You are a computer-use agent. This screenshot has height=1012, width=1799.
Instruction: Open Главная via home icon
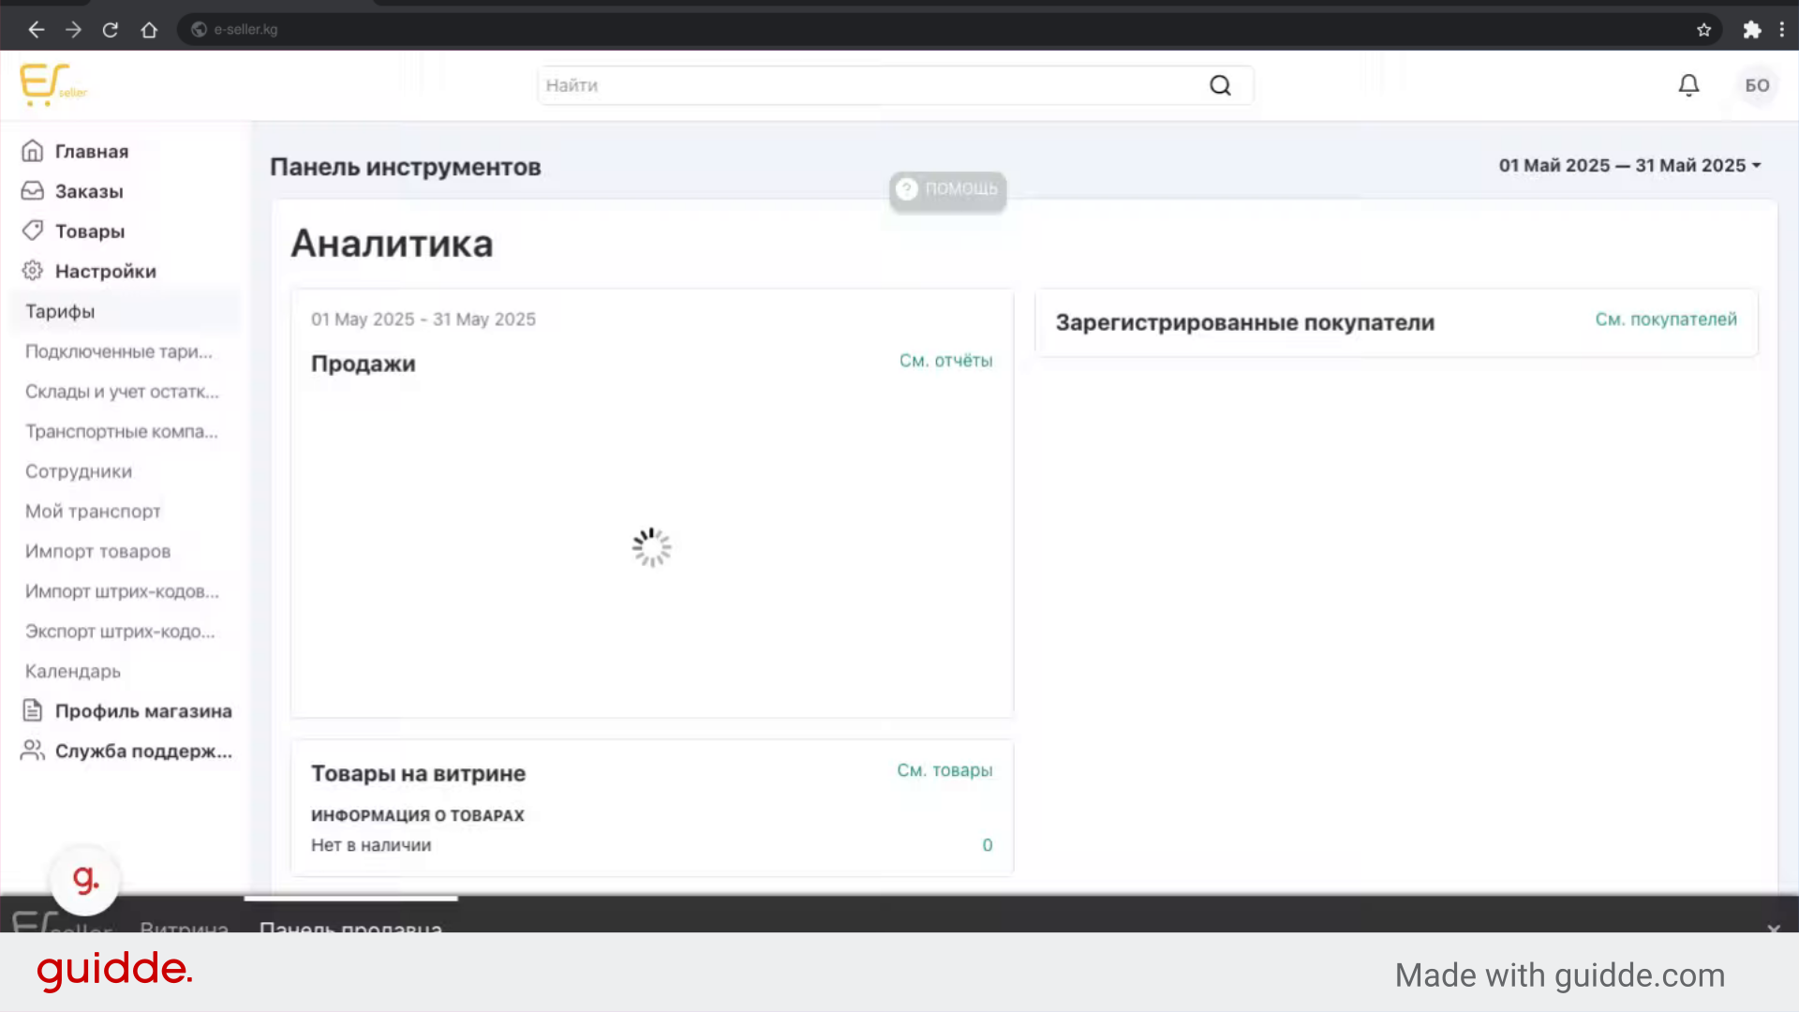33,151
